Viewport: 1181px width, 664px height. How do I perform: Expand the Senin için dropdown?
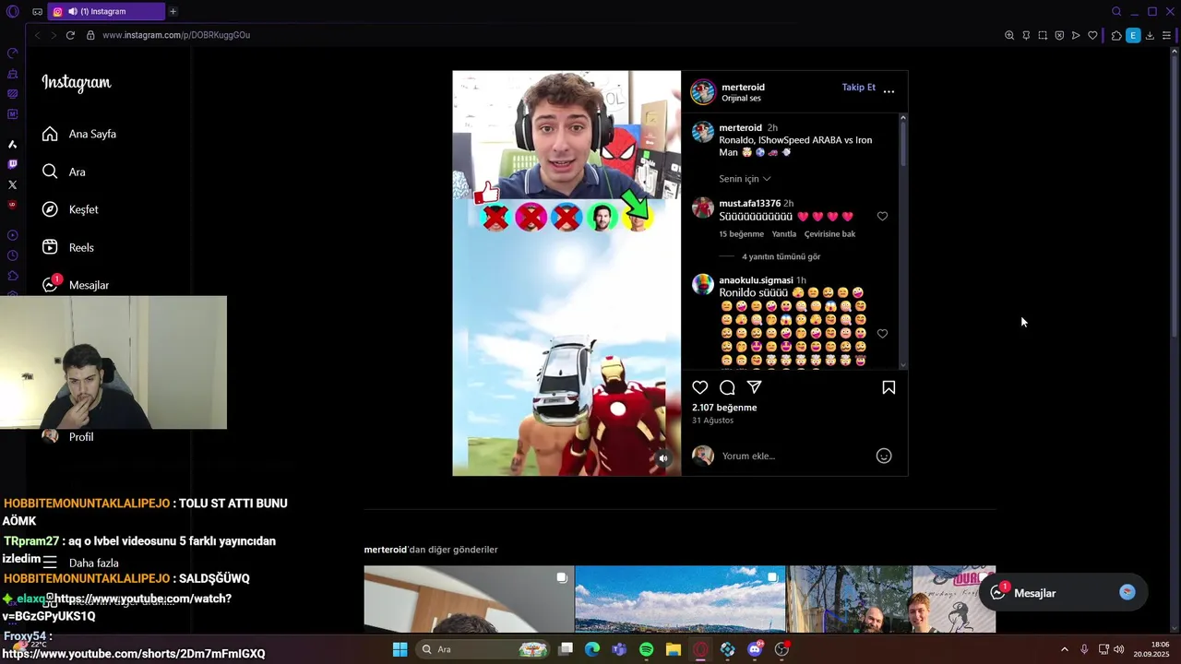[x=745, y=179]
